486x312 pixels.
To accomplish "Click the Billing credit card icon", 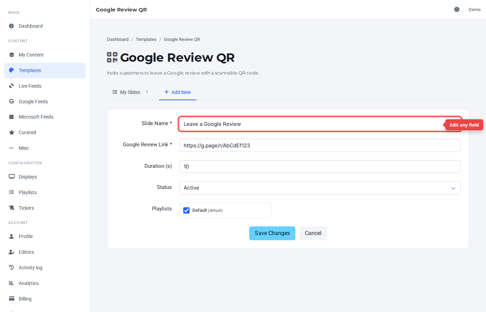I will [11, 299].
